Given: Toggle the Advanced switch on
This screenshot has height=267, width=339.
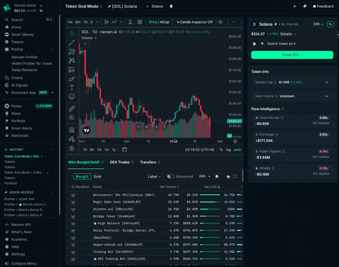Looking at the screenshot, I should (x=170, y=177).
